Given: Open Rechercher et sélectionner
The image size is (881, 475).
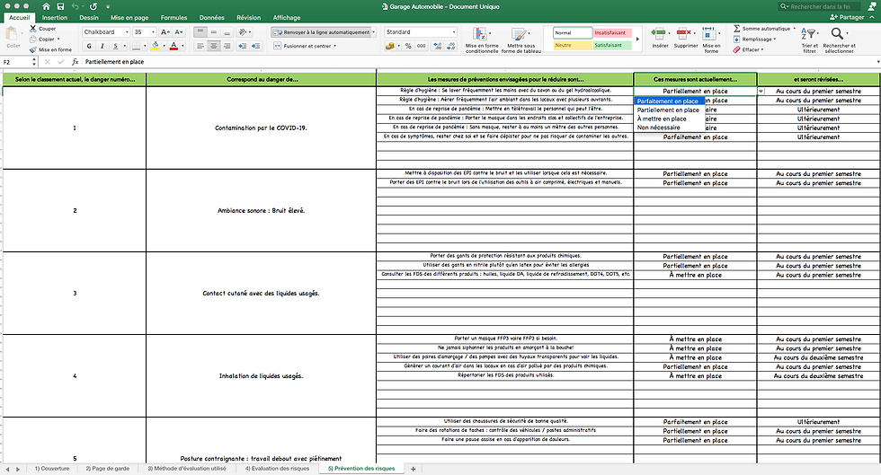Looking at the screenshot, I should click(839, 40).
